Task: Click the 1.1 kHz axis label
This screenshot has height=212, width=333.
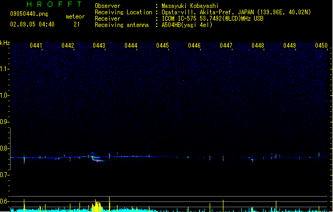Action: click(4, 69)
